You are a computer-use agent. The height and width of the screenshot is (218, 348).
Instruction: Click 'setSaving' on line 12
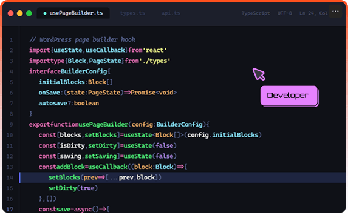101,156
